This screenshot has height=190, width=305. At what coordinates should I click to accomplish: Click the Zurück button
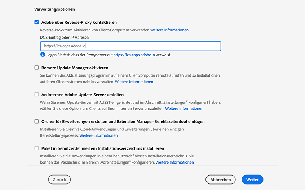tap(59, 180)
